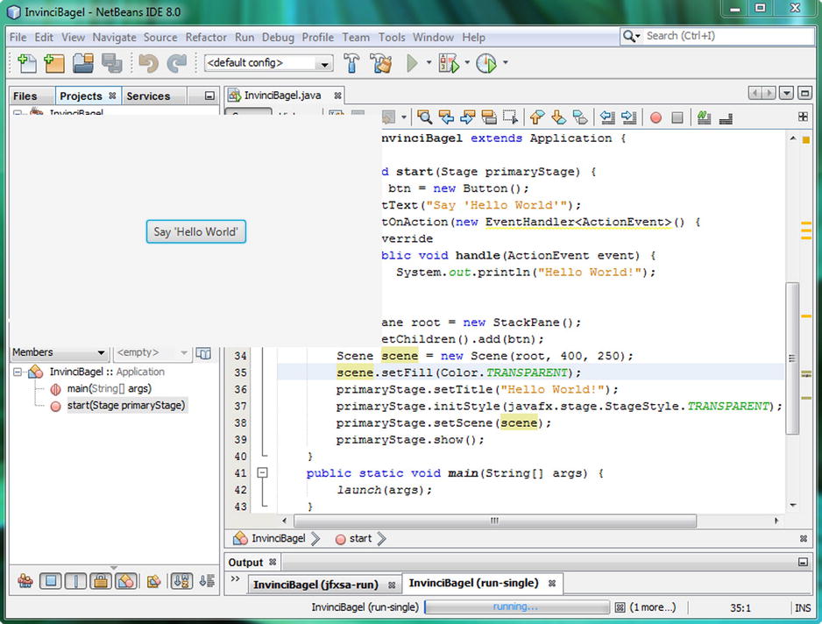Click the New Project toolbar icon
822x624 pixels.
click(x=54, y=63)
